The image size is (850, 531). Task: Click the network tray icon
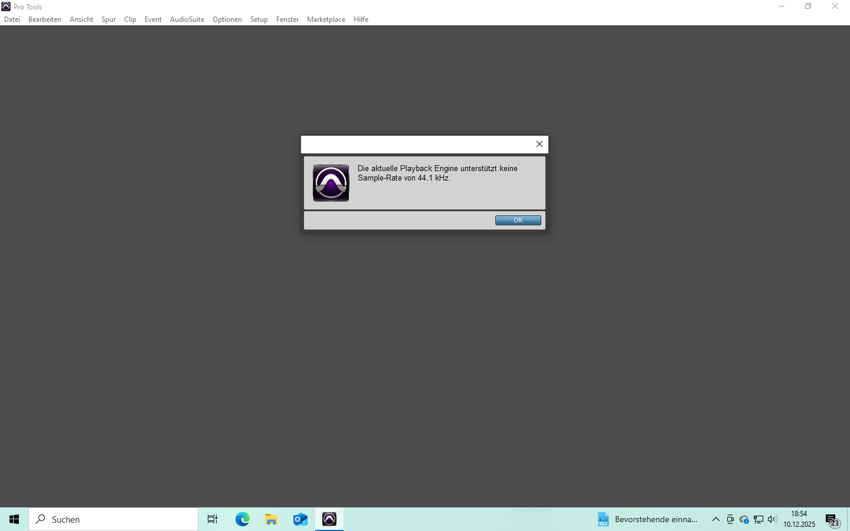(x=759, y=519)
